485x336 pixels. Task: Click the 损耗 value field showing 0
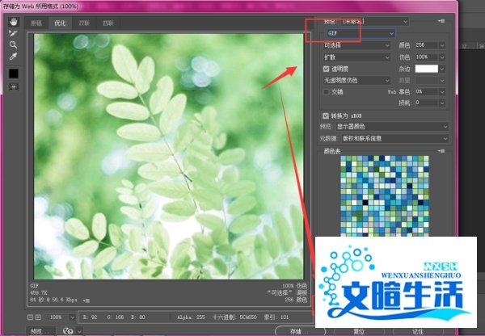[x=427, y=103]
